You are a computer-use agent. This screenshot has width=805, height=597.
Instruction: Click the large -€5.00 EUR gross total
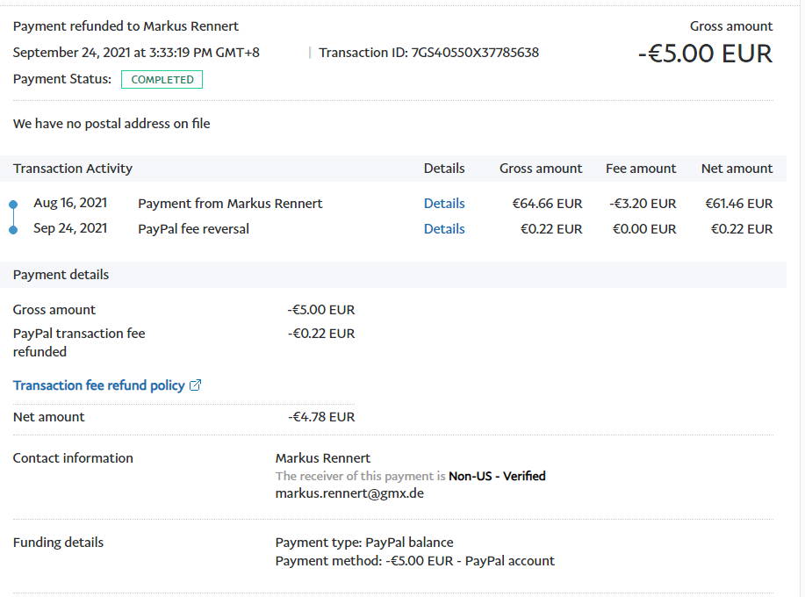tap(705, 54)
